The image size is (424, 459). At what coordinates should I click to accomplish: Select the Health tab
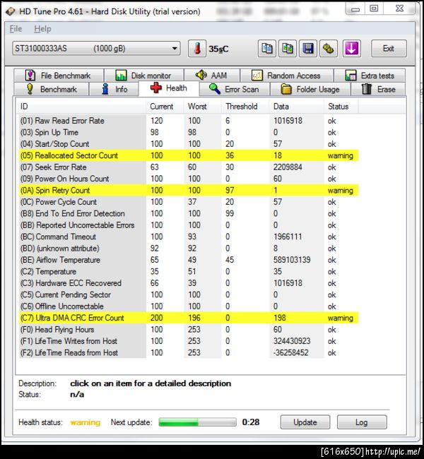pyautogui.click(x=169, y=88)
